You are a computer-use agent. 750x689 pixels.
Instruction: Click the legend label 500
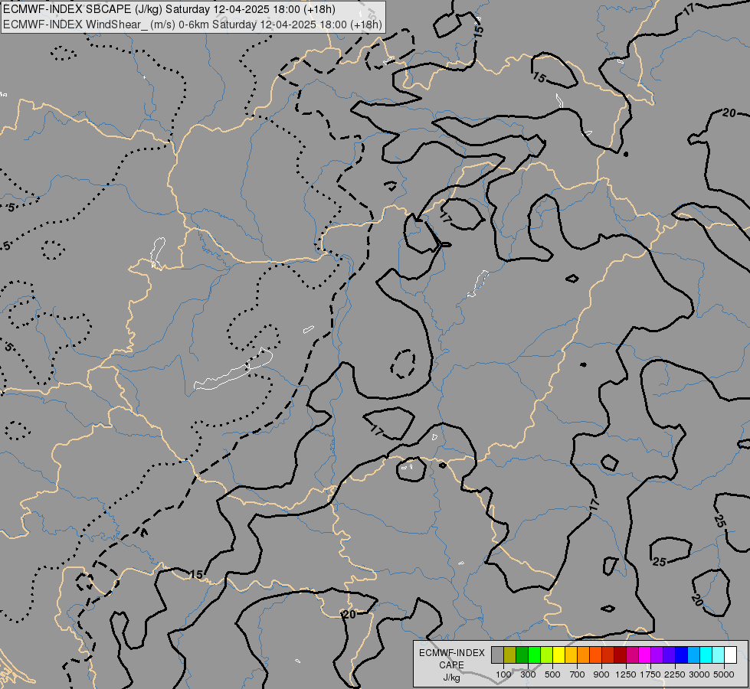tap(552, 674)
